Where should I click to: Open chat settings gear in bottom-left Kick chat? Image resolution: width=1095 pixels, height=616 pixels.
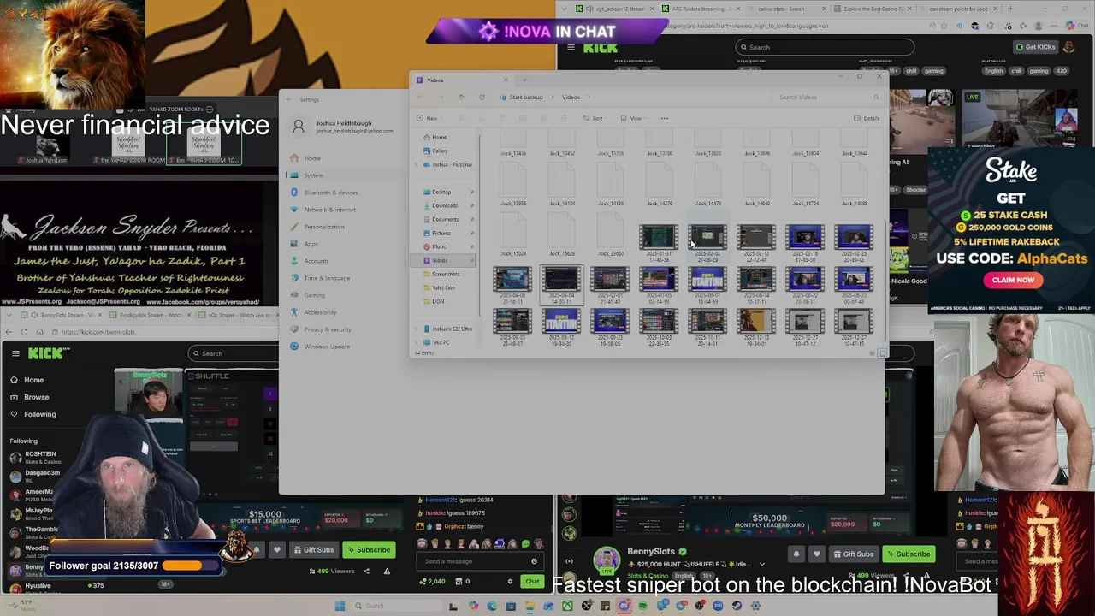point(510,582)
